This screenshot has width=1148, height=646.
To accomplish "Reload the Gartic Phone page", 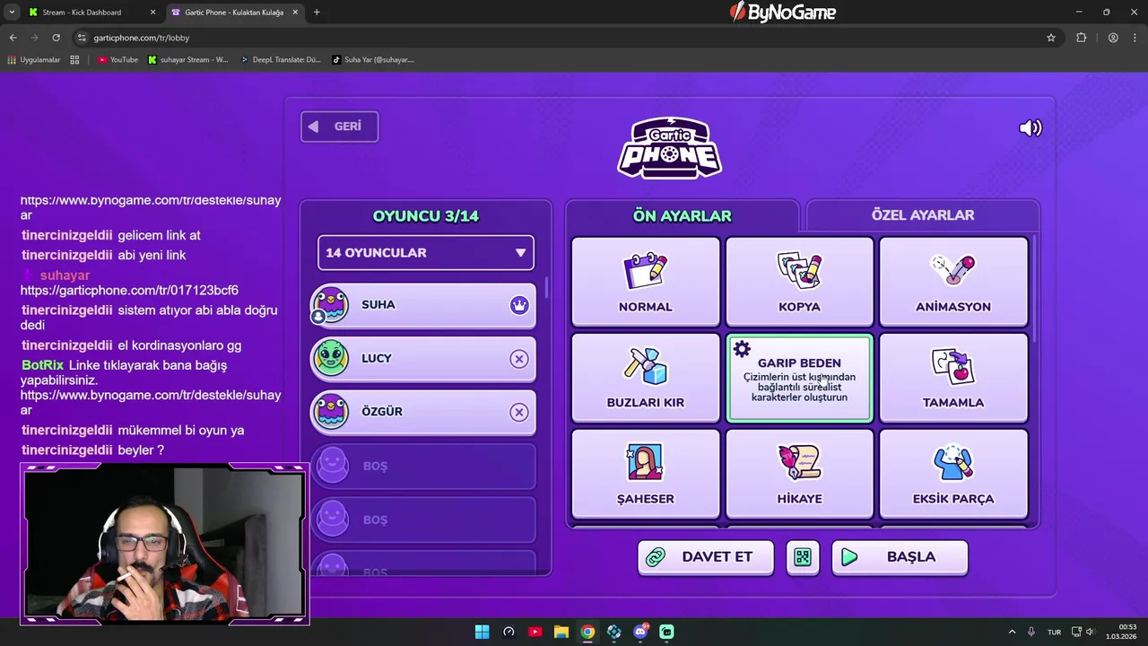I will click(56, 38).
